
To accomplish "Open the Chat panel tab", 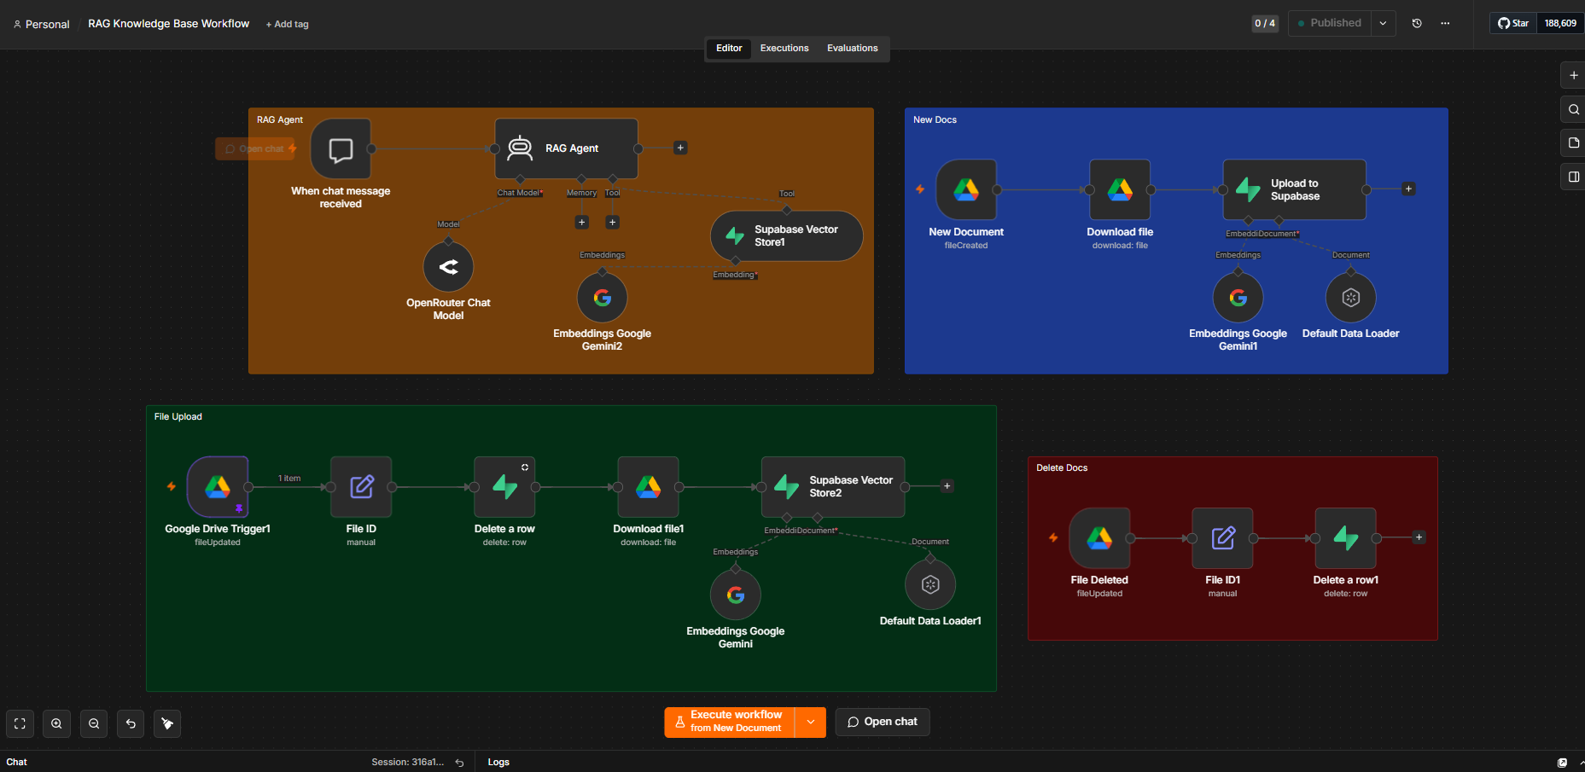I will tap(17, 763).
